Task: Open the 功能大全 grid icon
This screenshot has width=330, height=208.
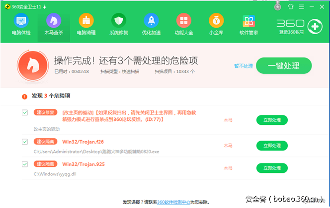Action: pos(183,21)
